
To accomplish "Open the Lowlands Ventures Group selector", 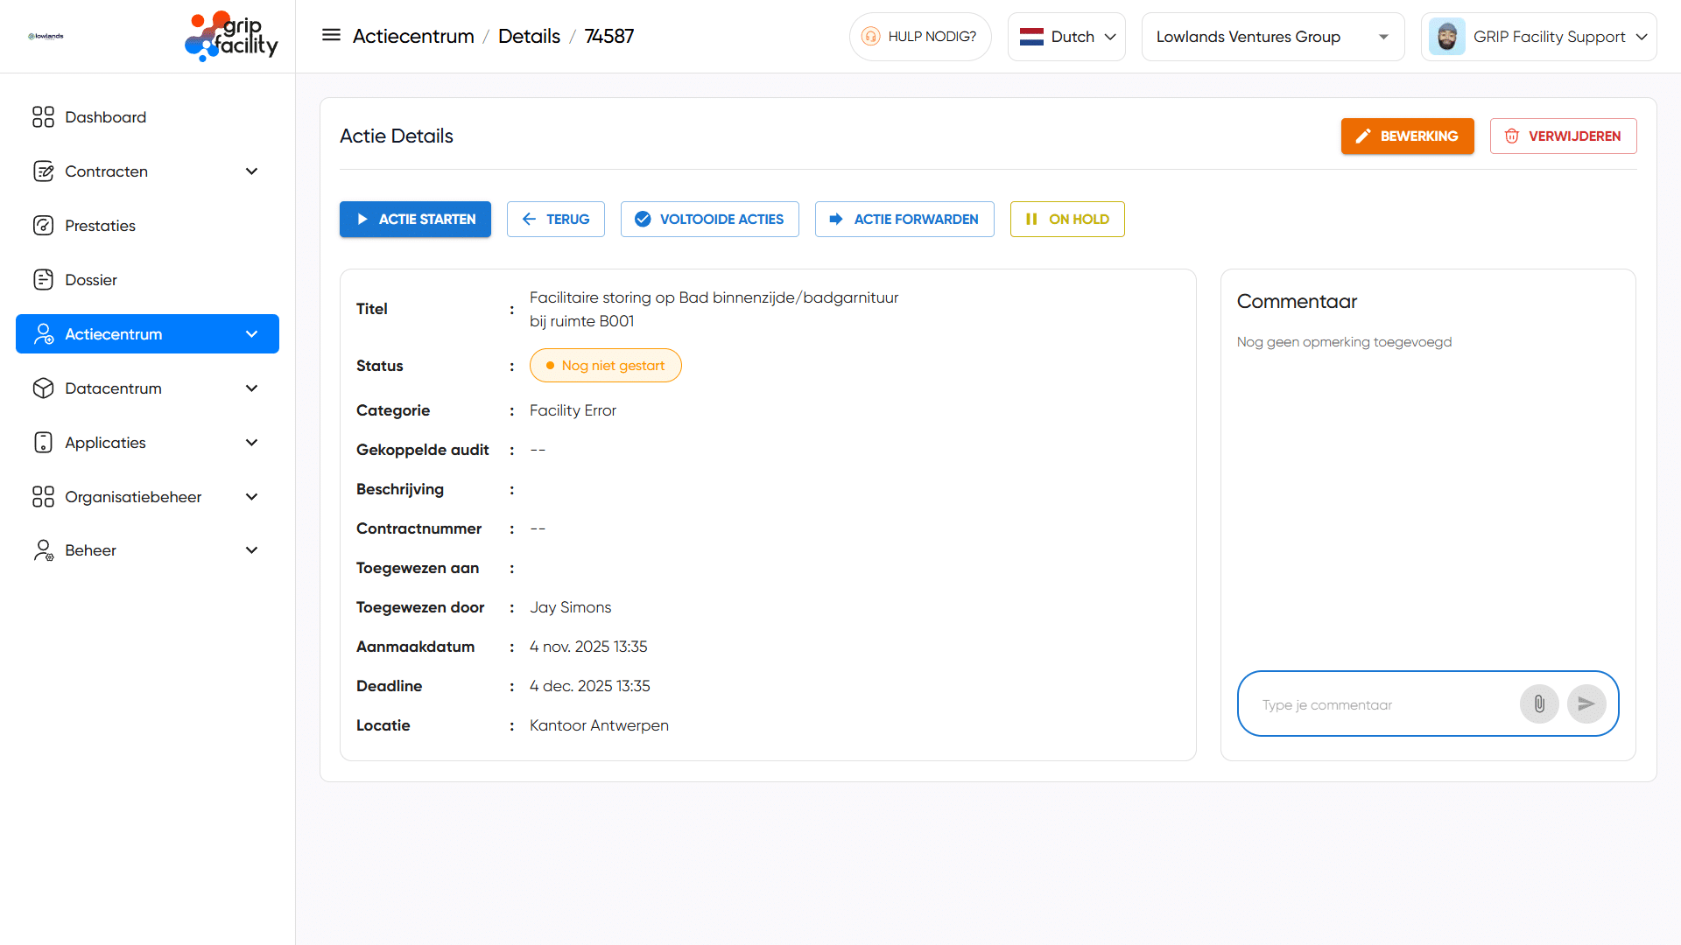I will pos(1272,37).
